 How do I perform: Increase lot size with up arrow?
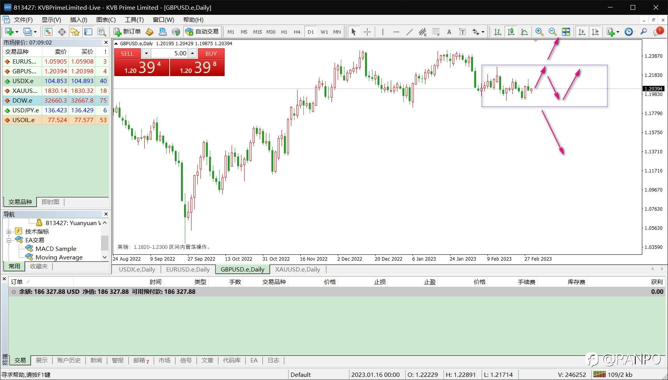(192, 53)
